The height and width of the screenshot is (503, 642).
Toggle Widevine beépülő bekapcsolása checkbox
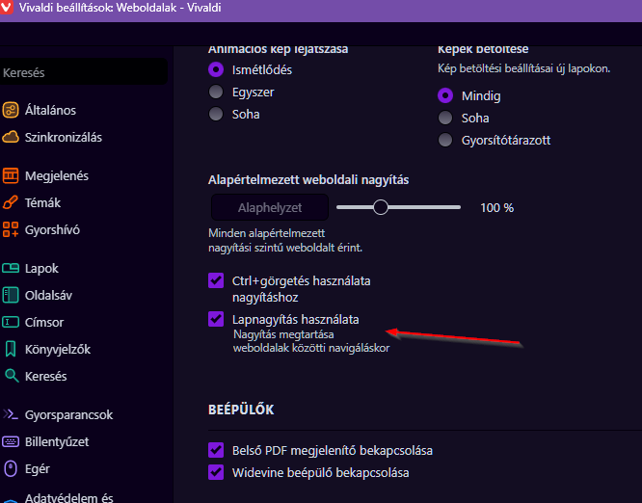point(216,472)
